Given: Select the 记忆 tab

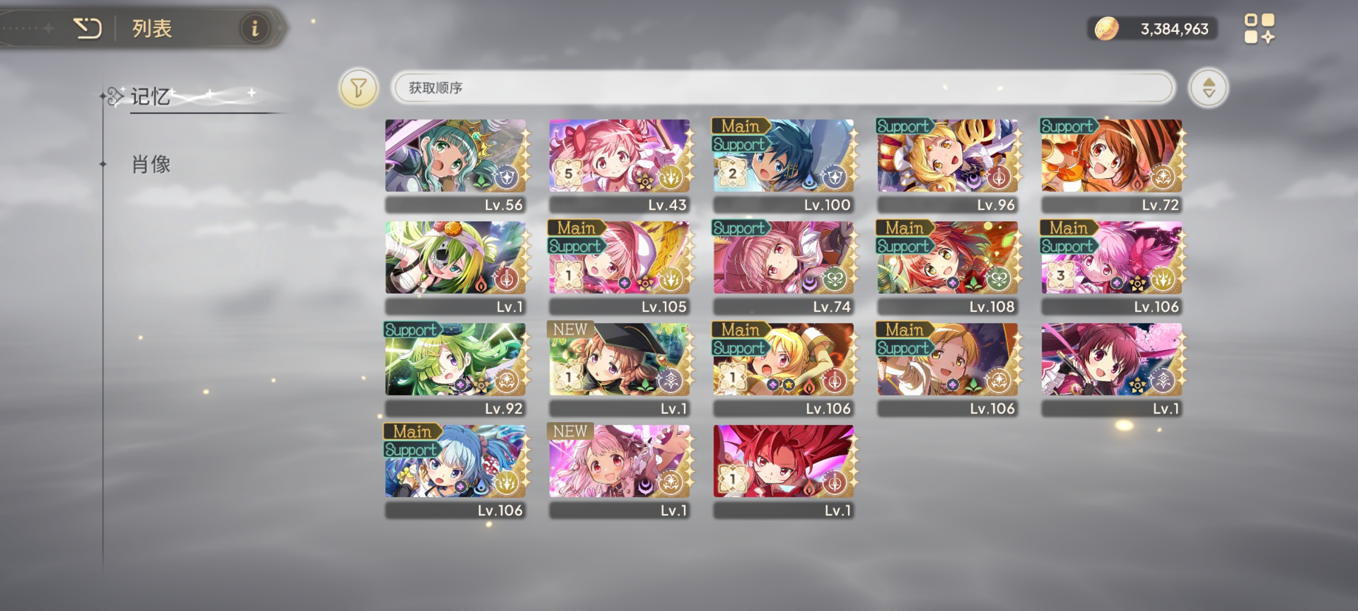Looking at the screenshot, I should click(x=151, y=97).
